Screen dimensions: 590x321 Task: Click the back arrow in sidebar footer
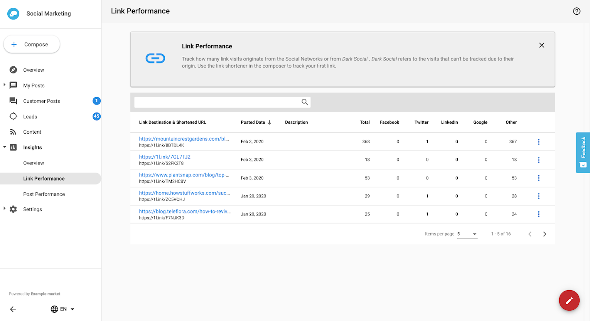tap(13, 309)
